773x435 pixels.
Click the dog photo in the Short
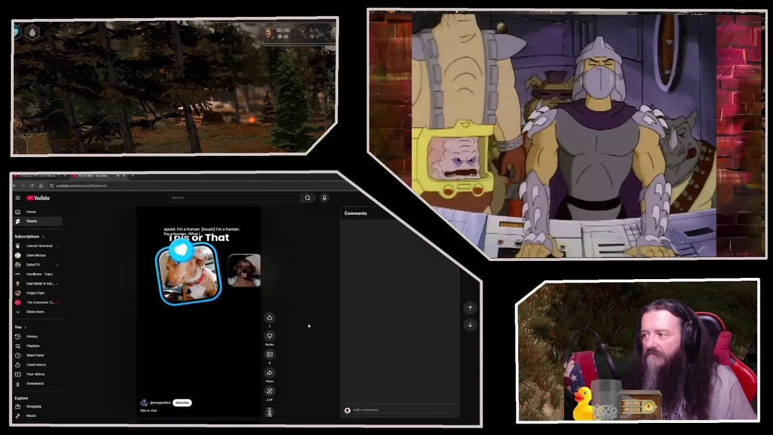click(x=188, y=274)
